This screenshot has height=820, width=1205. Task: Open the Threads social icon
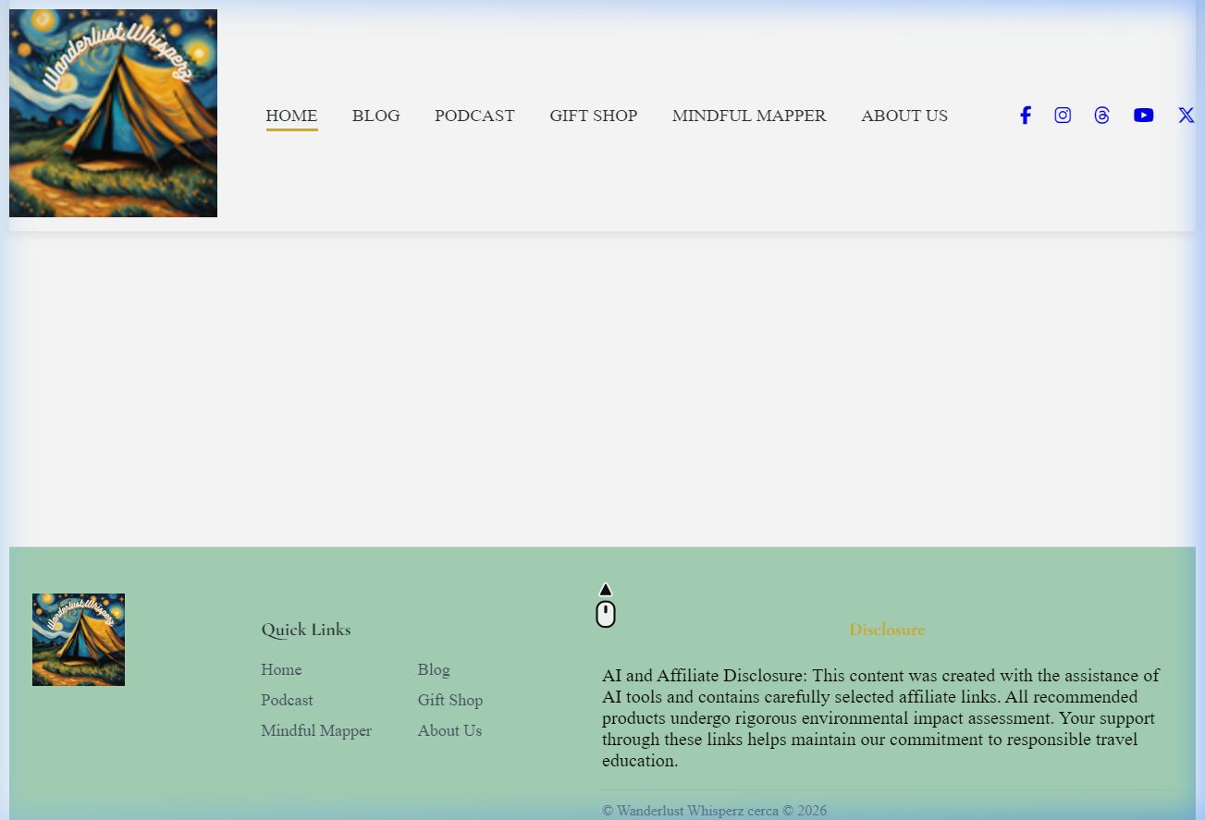[1101, 116]
